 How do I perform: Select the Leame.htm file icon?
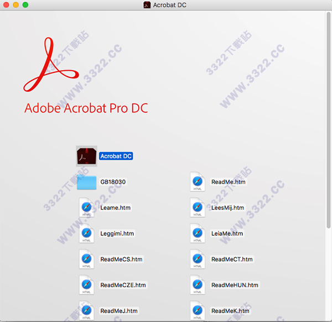point(87,208)
